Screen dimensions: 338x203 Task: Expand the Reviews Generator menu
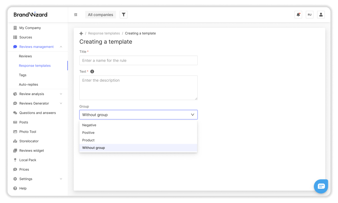click(x=61, y=103)
